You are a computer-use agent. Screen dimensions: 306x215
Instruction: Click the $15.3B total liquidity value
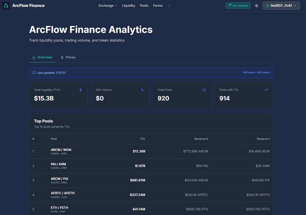tap(44, 98)
